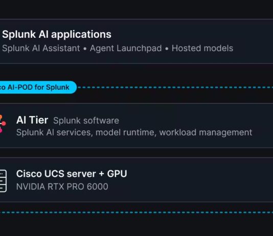Click the 'NVIDIA RTX PRO 6000' text
The height and width of the screenshot is (236, 273).
(x=62, y=186)
